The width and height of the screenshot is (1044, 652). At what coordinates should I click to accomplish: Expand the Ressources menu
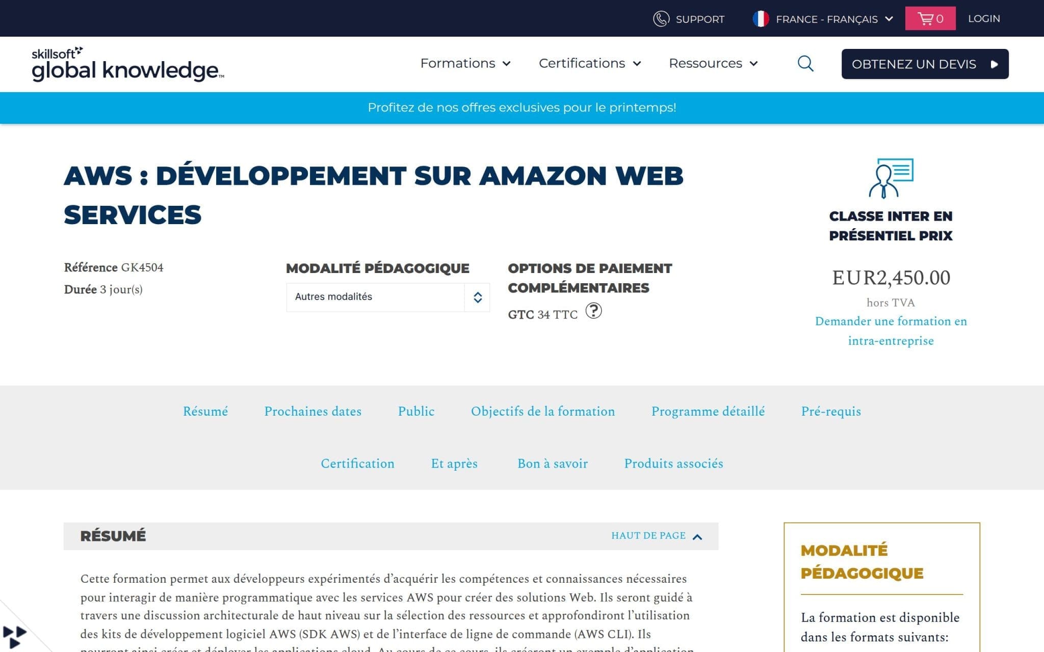pos(713,63)
